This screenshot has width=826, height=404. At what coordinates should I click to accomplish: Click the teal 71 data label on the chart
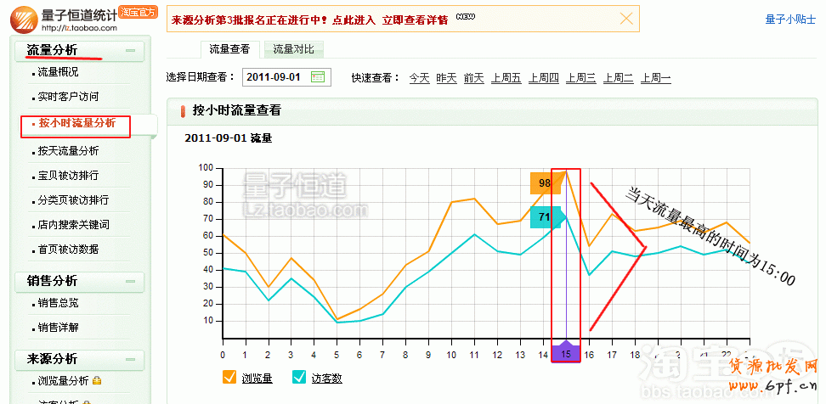(544, 217)
